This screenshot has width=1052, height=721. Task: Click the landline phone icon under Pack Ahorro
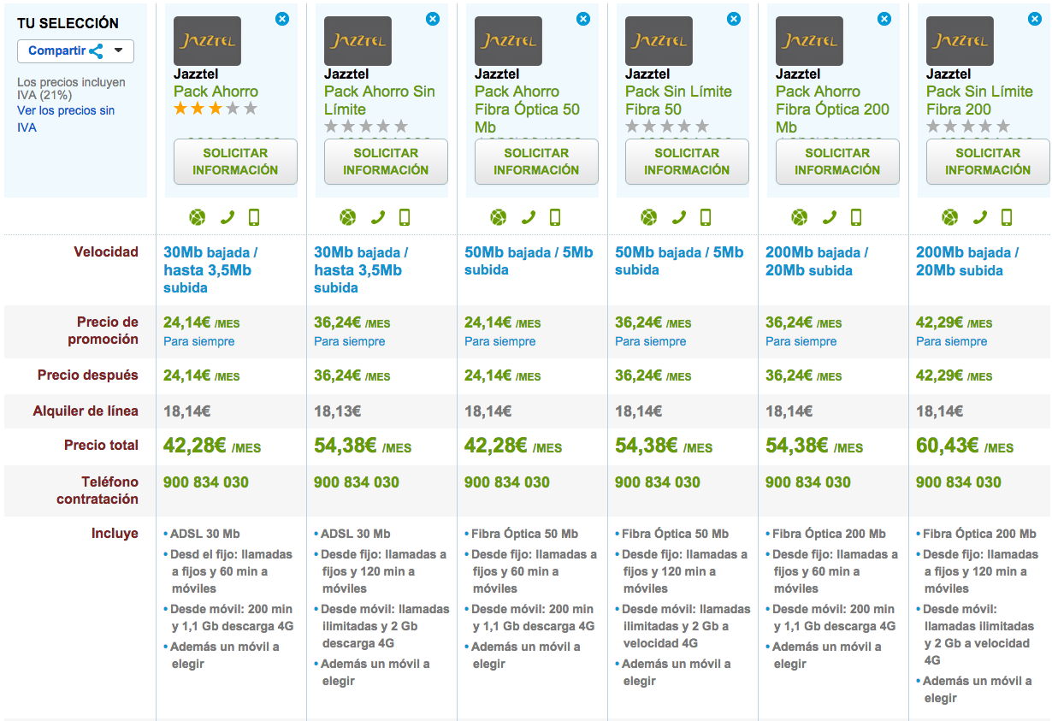[x=228, y=217]
